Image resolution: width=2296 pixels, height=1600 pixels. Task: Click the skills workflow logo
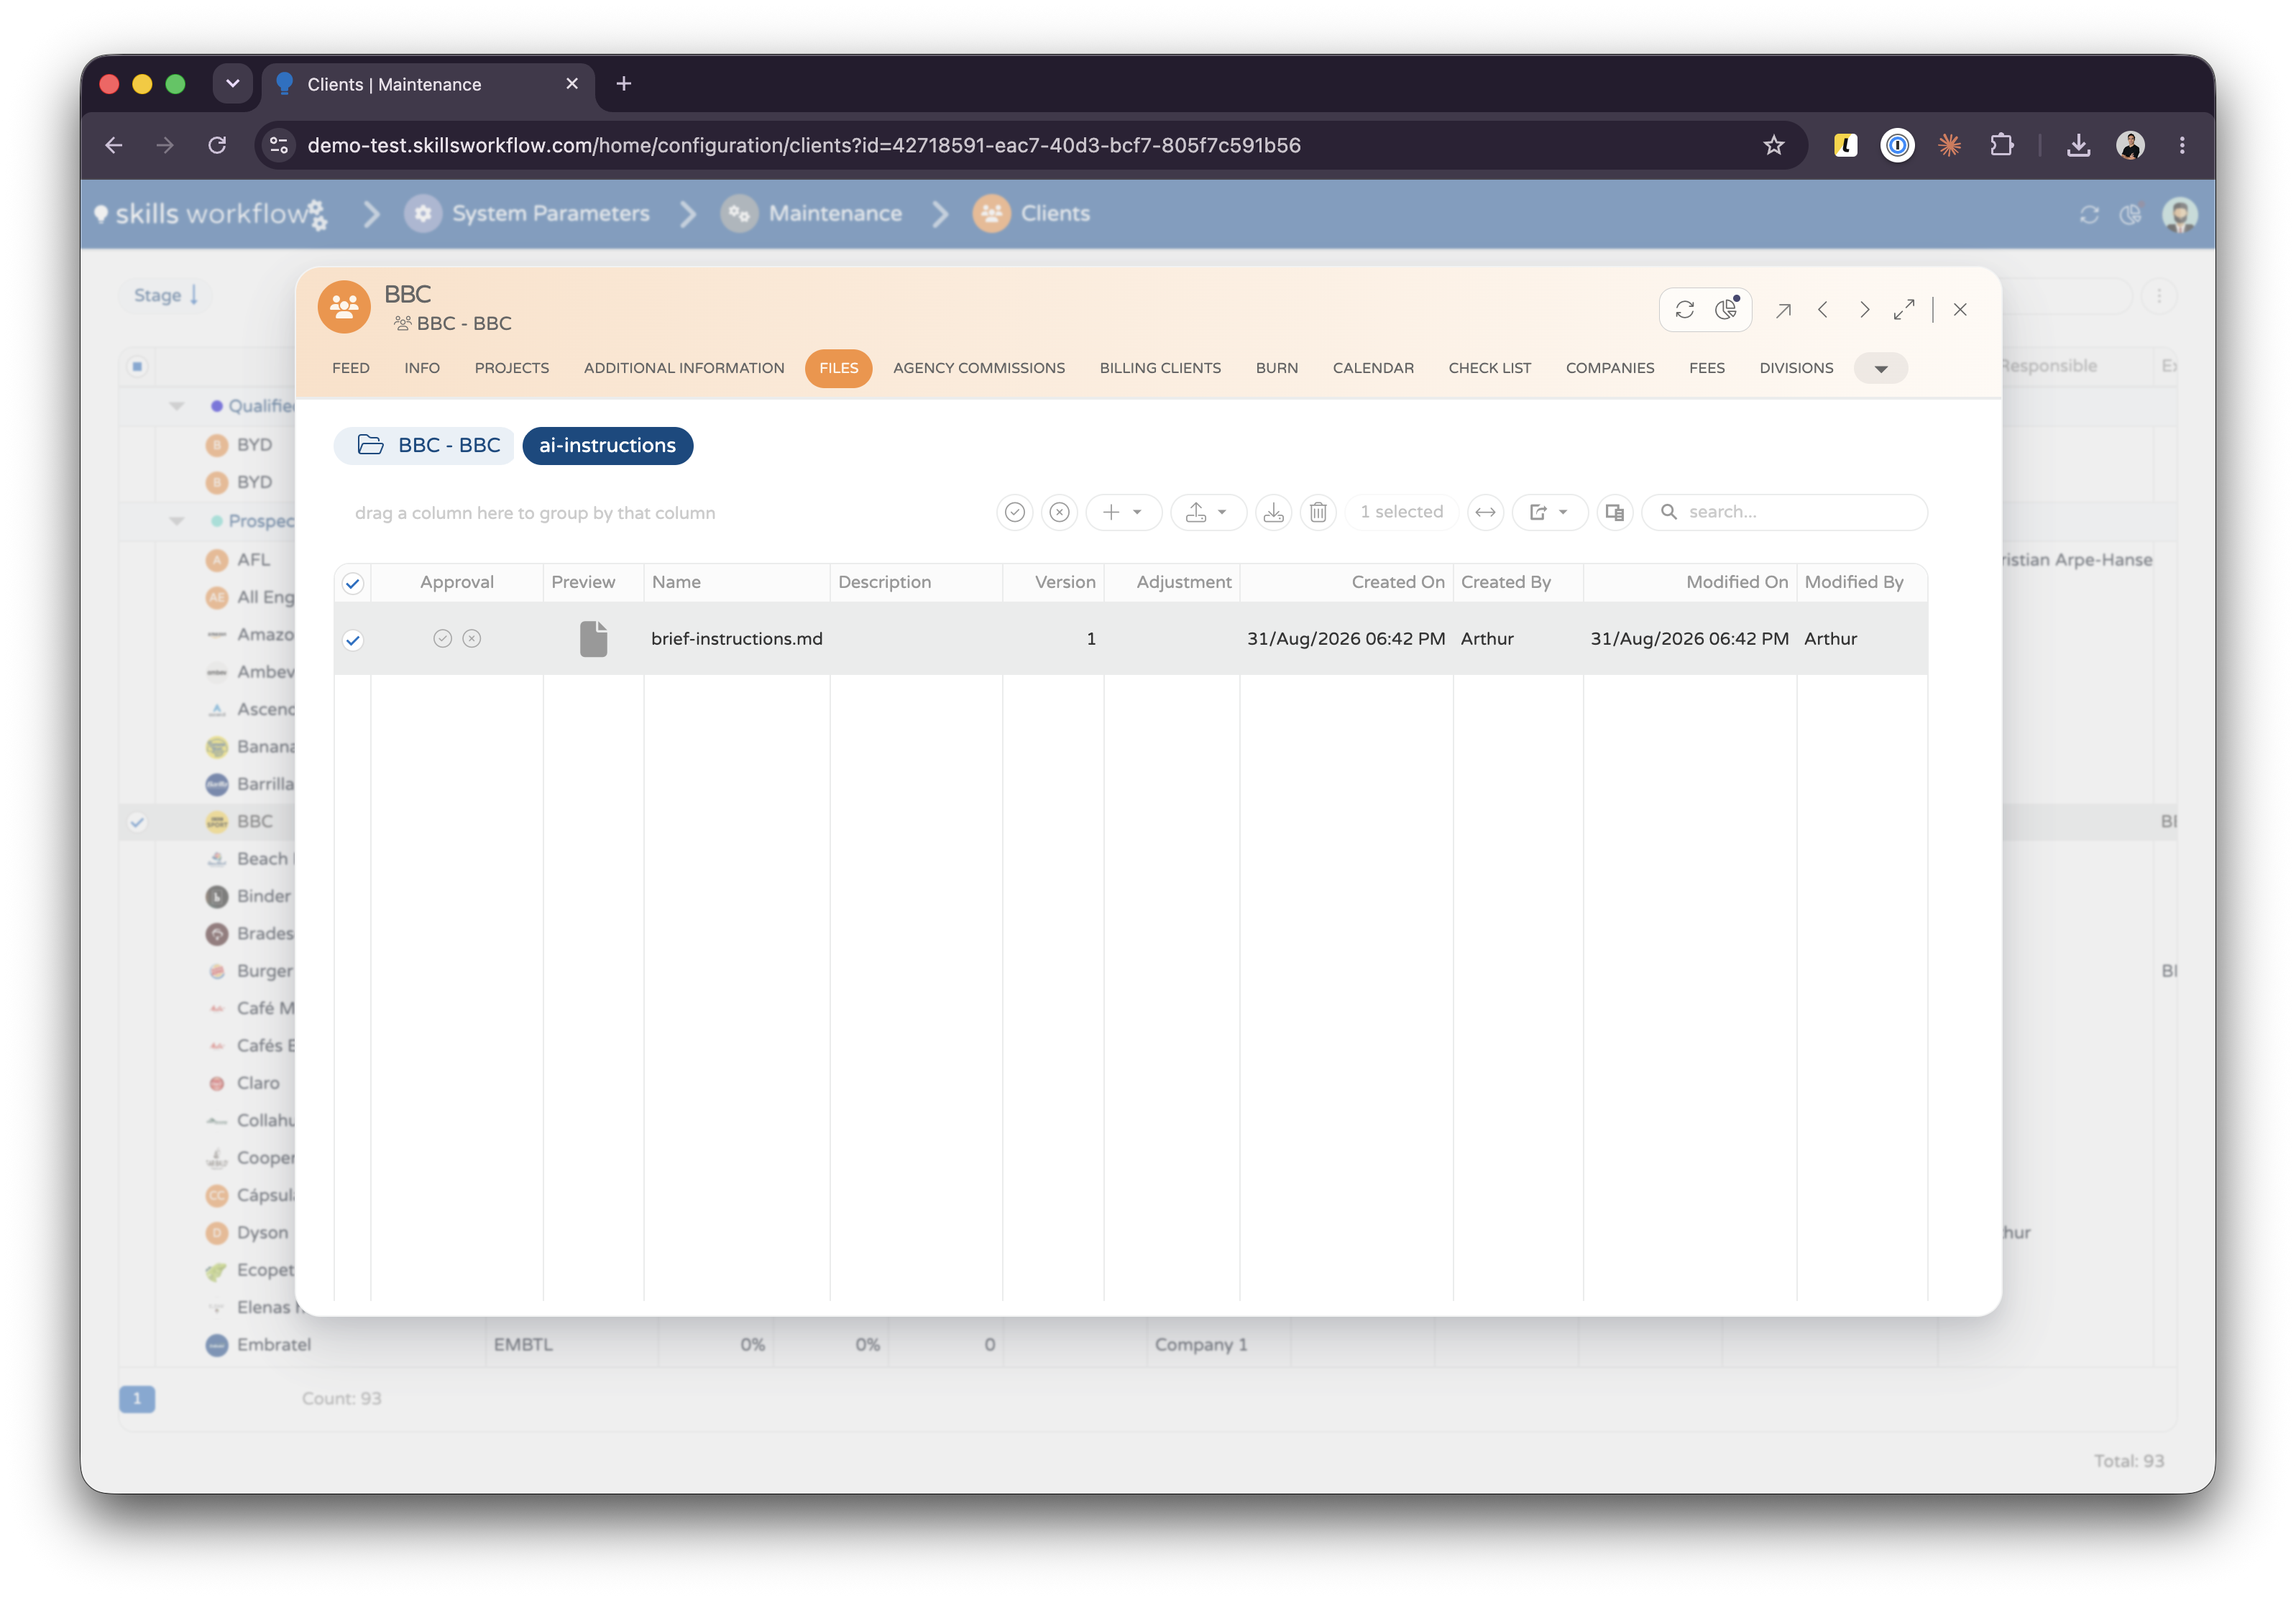210,213
